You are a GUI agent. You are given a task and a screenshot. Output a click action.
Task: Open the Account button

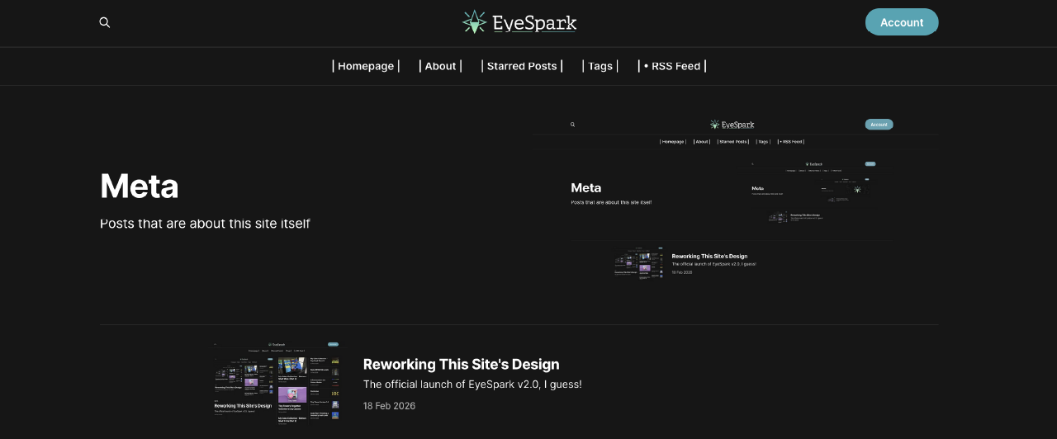tap(901, 22)
